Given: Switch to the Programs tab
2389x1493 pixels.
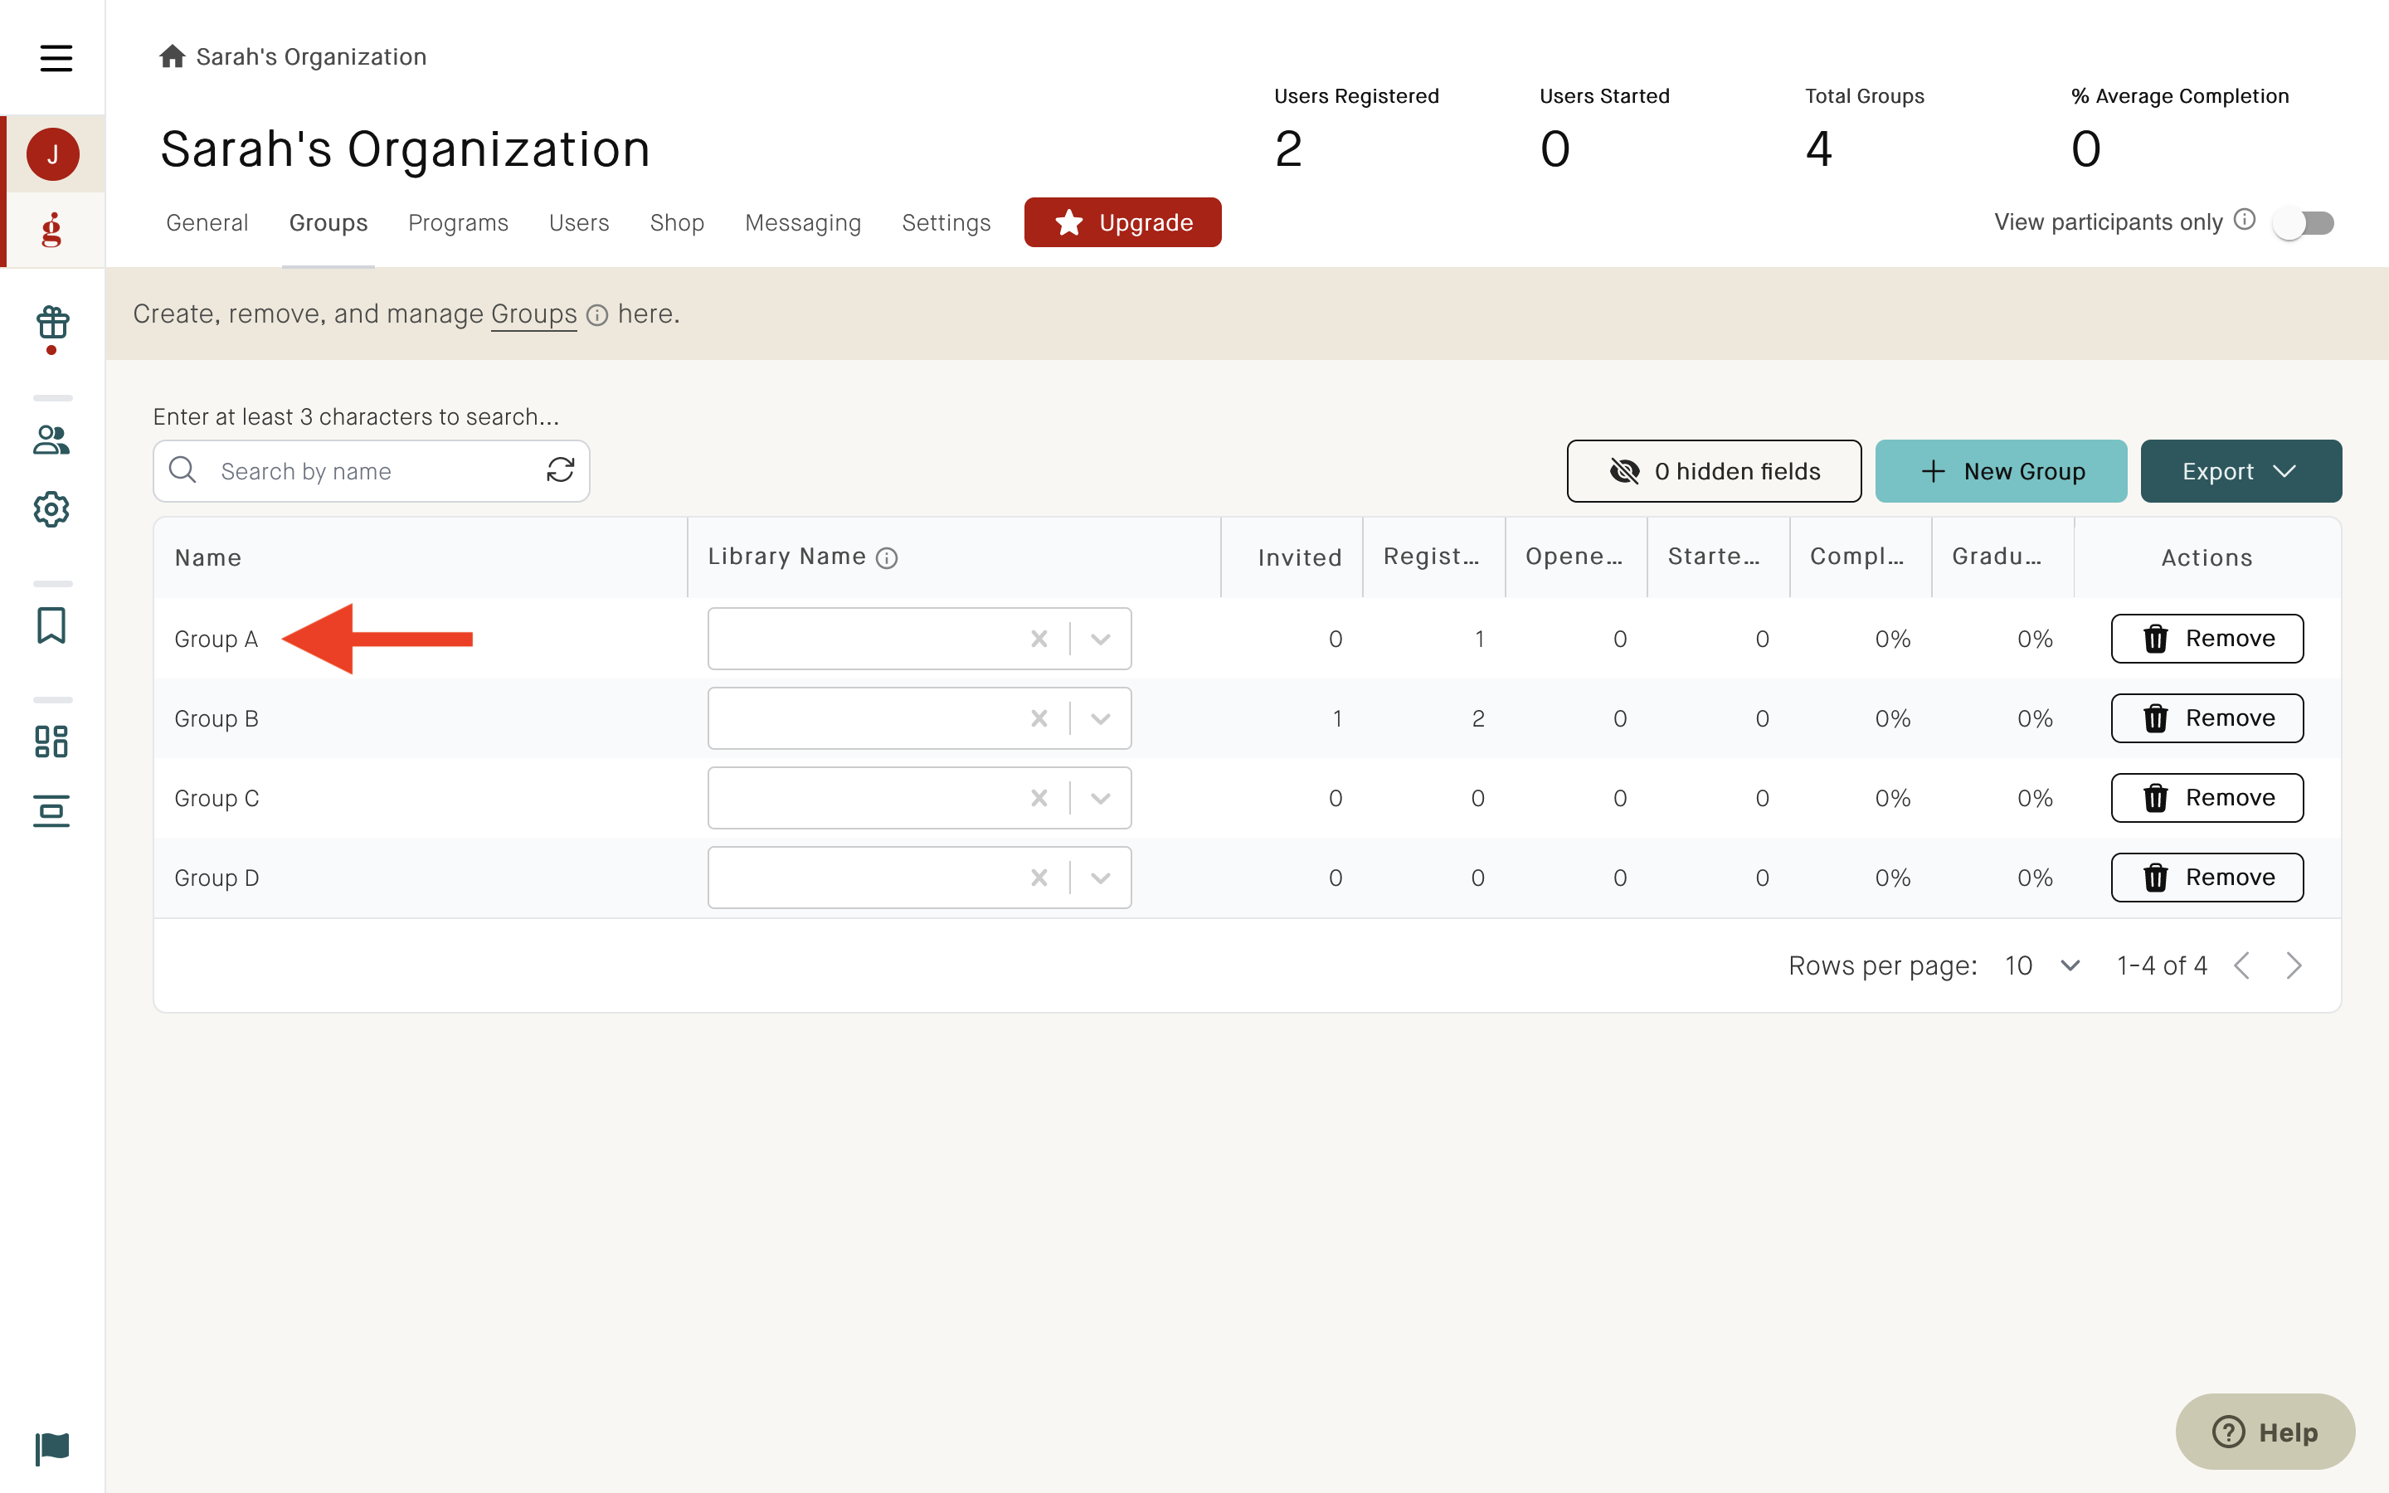Looking at the screenshot, I should pyautogui.click(x=458, y=223).
